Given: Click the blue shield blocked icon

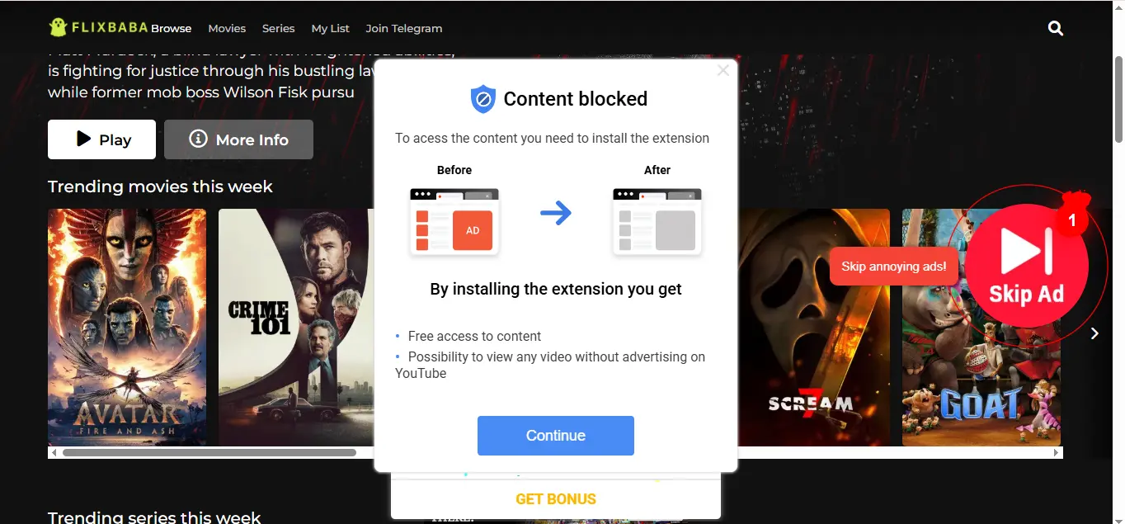Looking at the screenshot, I should pyautogui.click(x=482, y=99).
